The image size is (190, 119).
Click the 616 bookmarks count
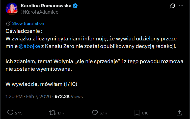[x=145, y=113]
